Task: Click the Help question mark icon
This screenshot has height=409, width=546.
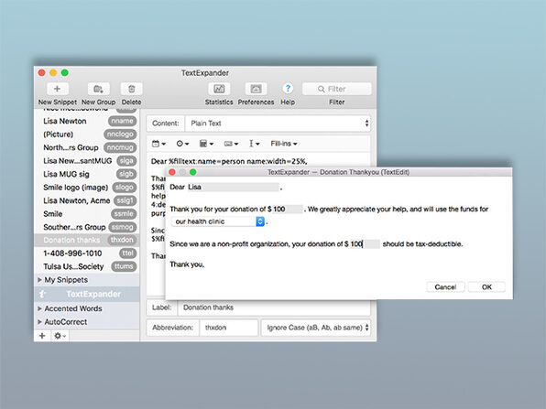Action: 288,89
